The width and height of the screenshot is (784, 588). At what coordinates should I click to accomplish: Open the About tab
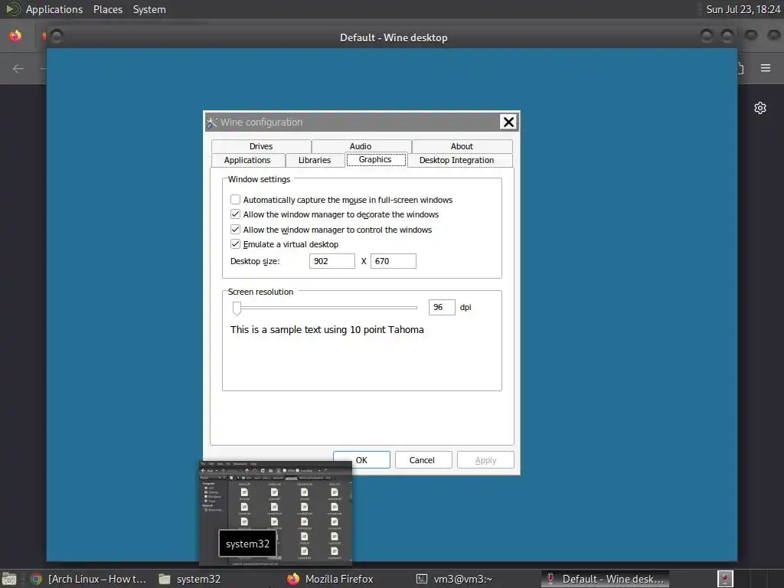pyautogui.click(x=462, y=146)
